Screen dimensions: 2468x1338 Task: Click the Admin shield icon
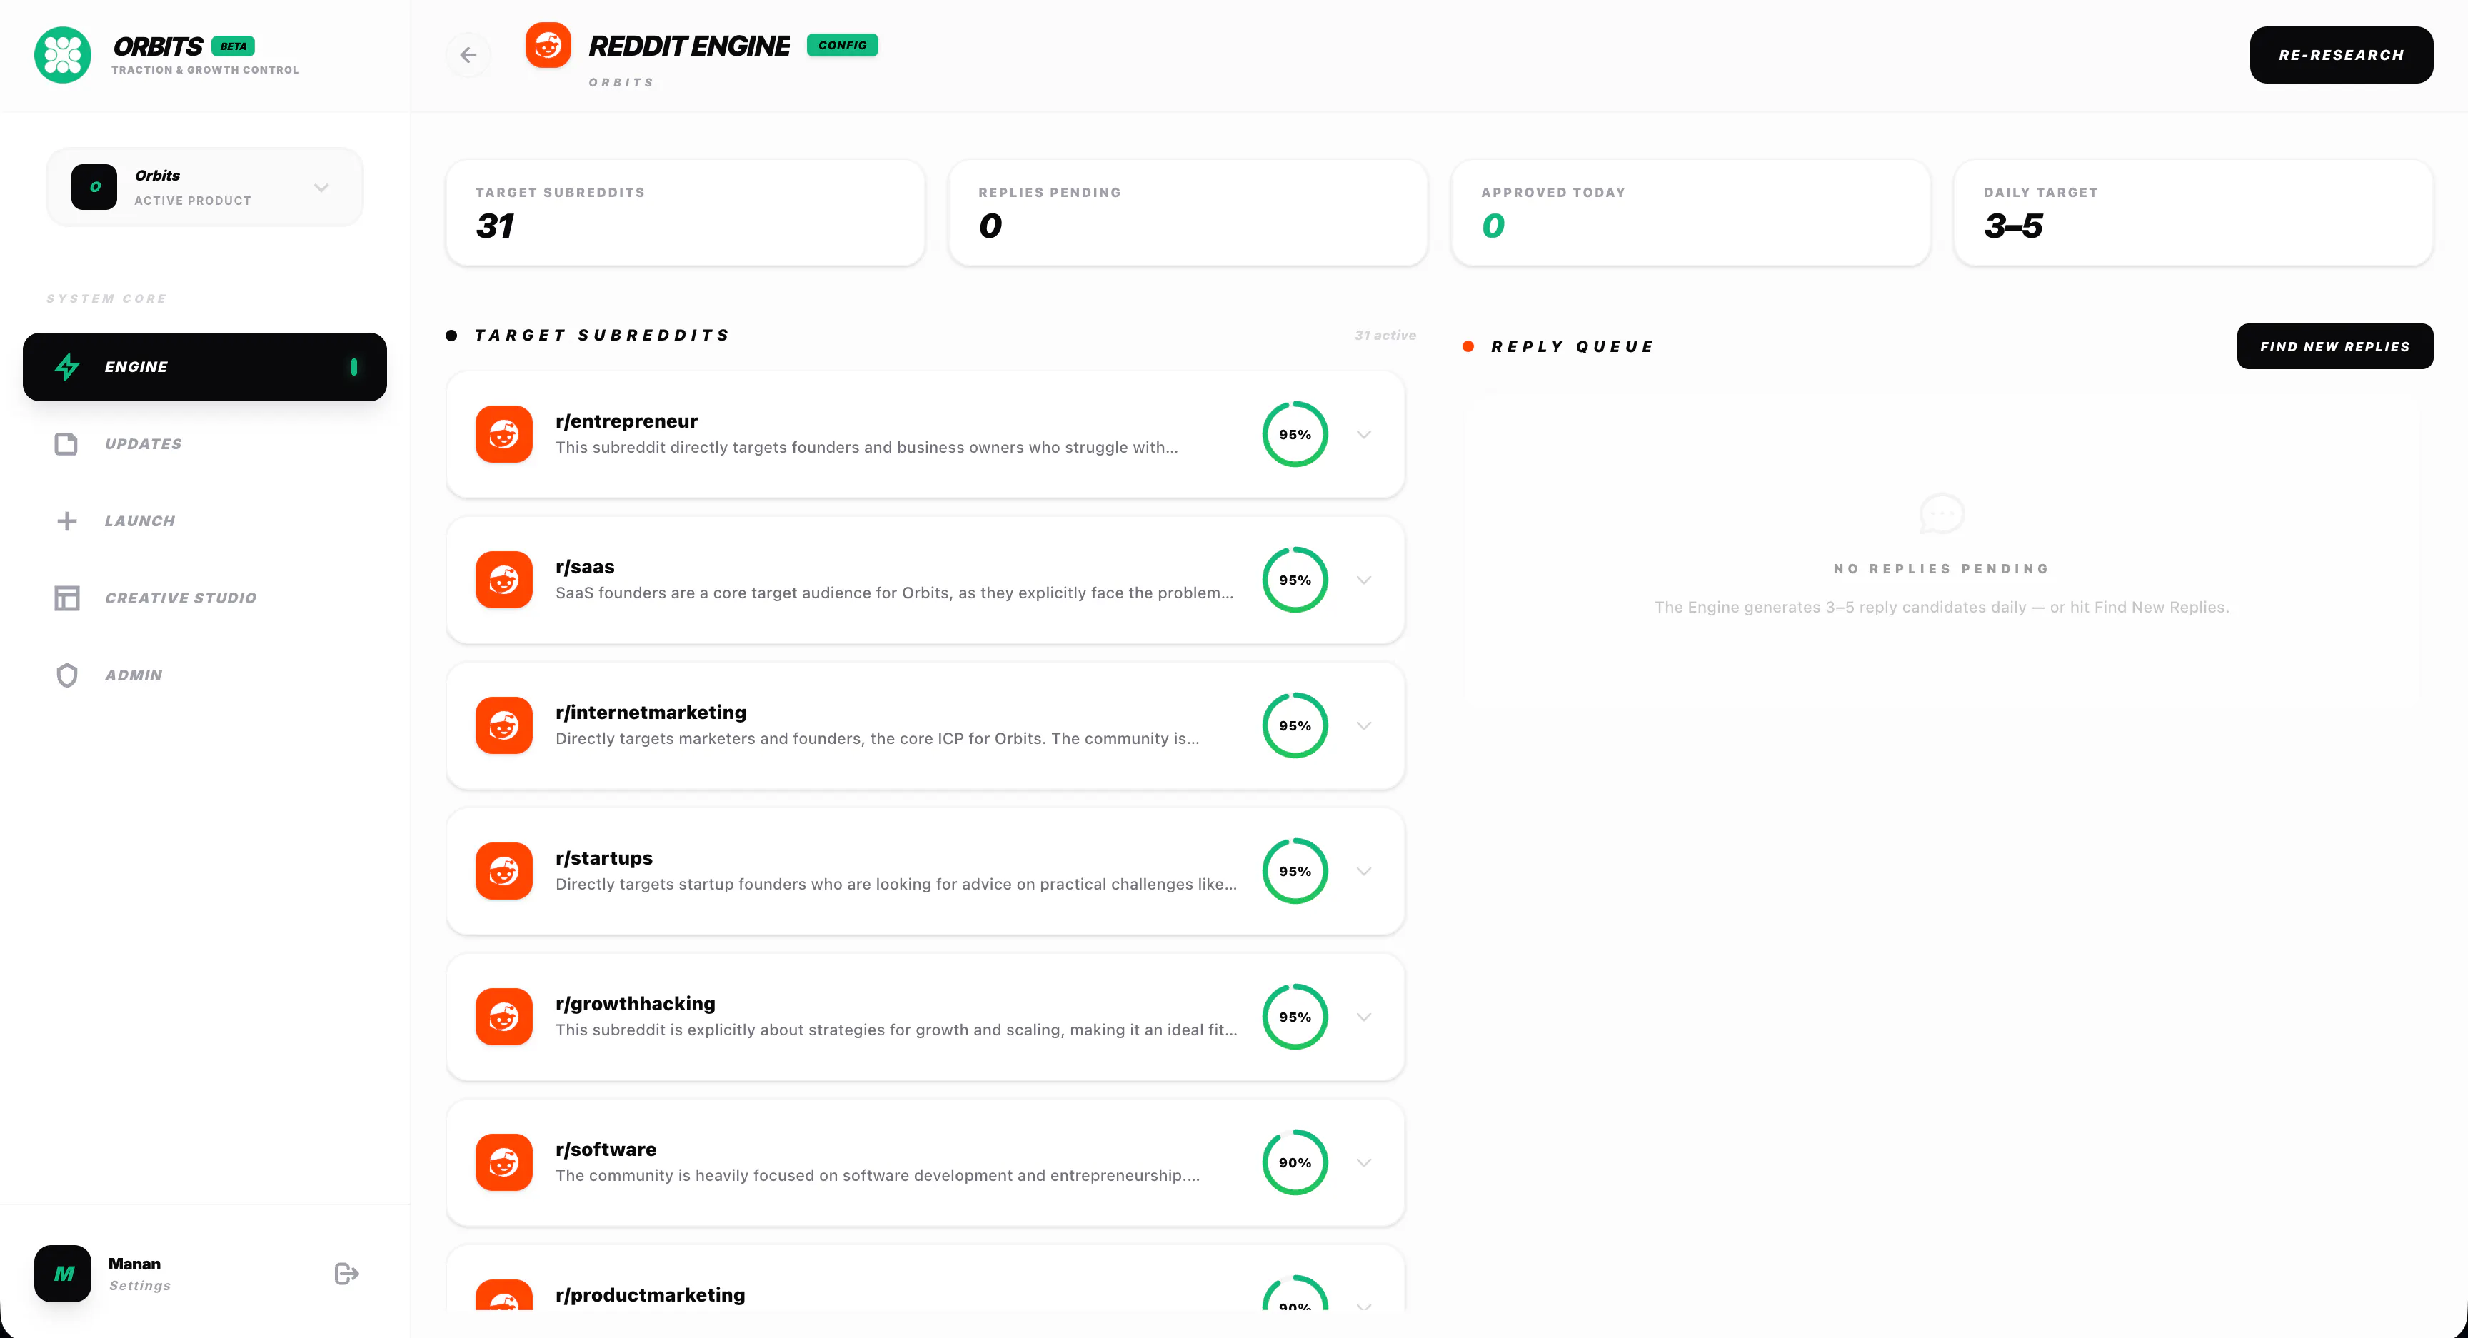pyautogui.click(x=66, y=675)
